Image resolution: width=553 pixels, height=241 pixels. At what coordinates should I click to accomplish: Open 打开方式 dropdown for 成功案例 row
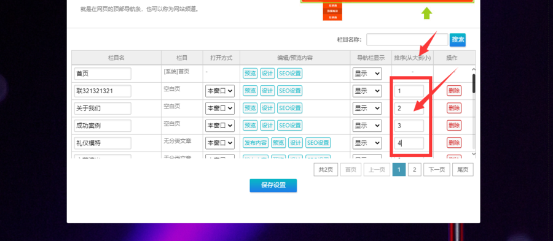click(x=220, y=126)
